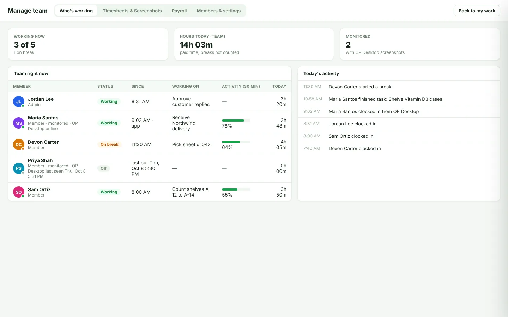This screenshot has height=317, width=508.
Task: Select the name Sam Ortiz in the table
Action: point(39,189)
